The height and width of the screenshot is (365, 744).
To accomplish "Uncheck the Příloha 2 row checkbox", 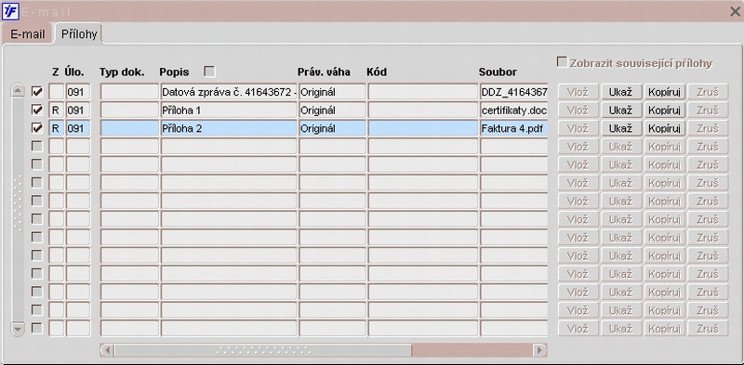I will point(37,128).
